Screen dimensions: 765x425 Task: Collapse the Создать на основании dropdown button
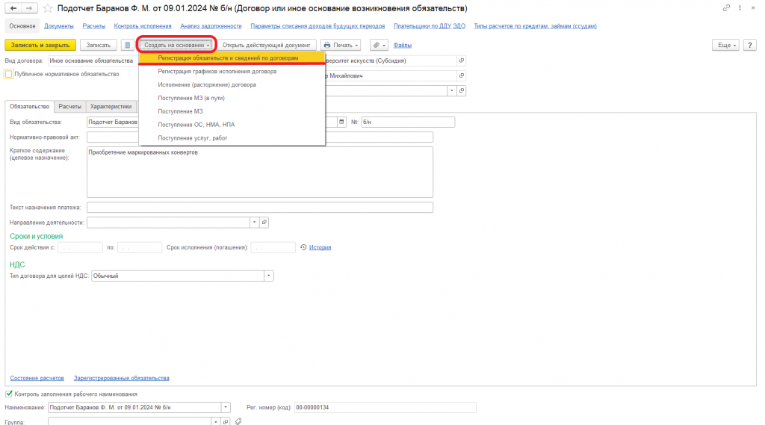pyautogui.click(x=176, y=45)
